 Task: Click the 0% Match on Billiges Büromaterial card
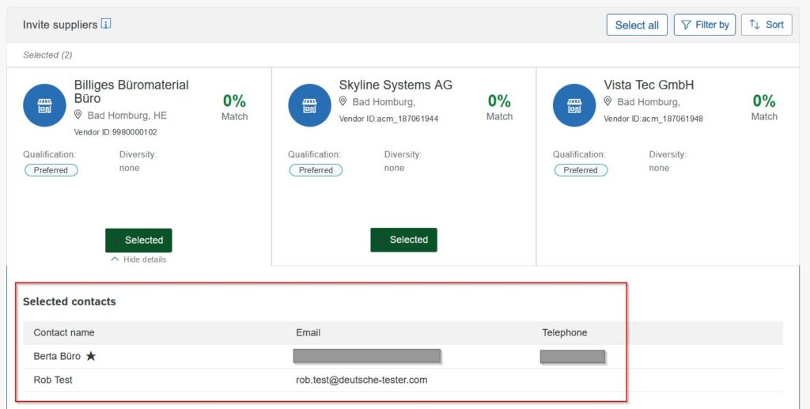(x=234, y=107)
